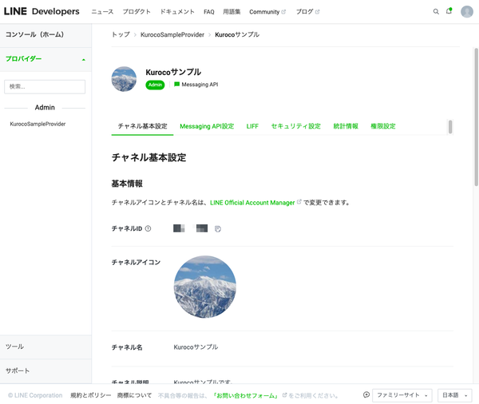This screenshot has width=479, height=404.
Task: Open サポート in sidebar
Action: point(46,371)
